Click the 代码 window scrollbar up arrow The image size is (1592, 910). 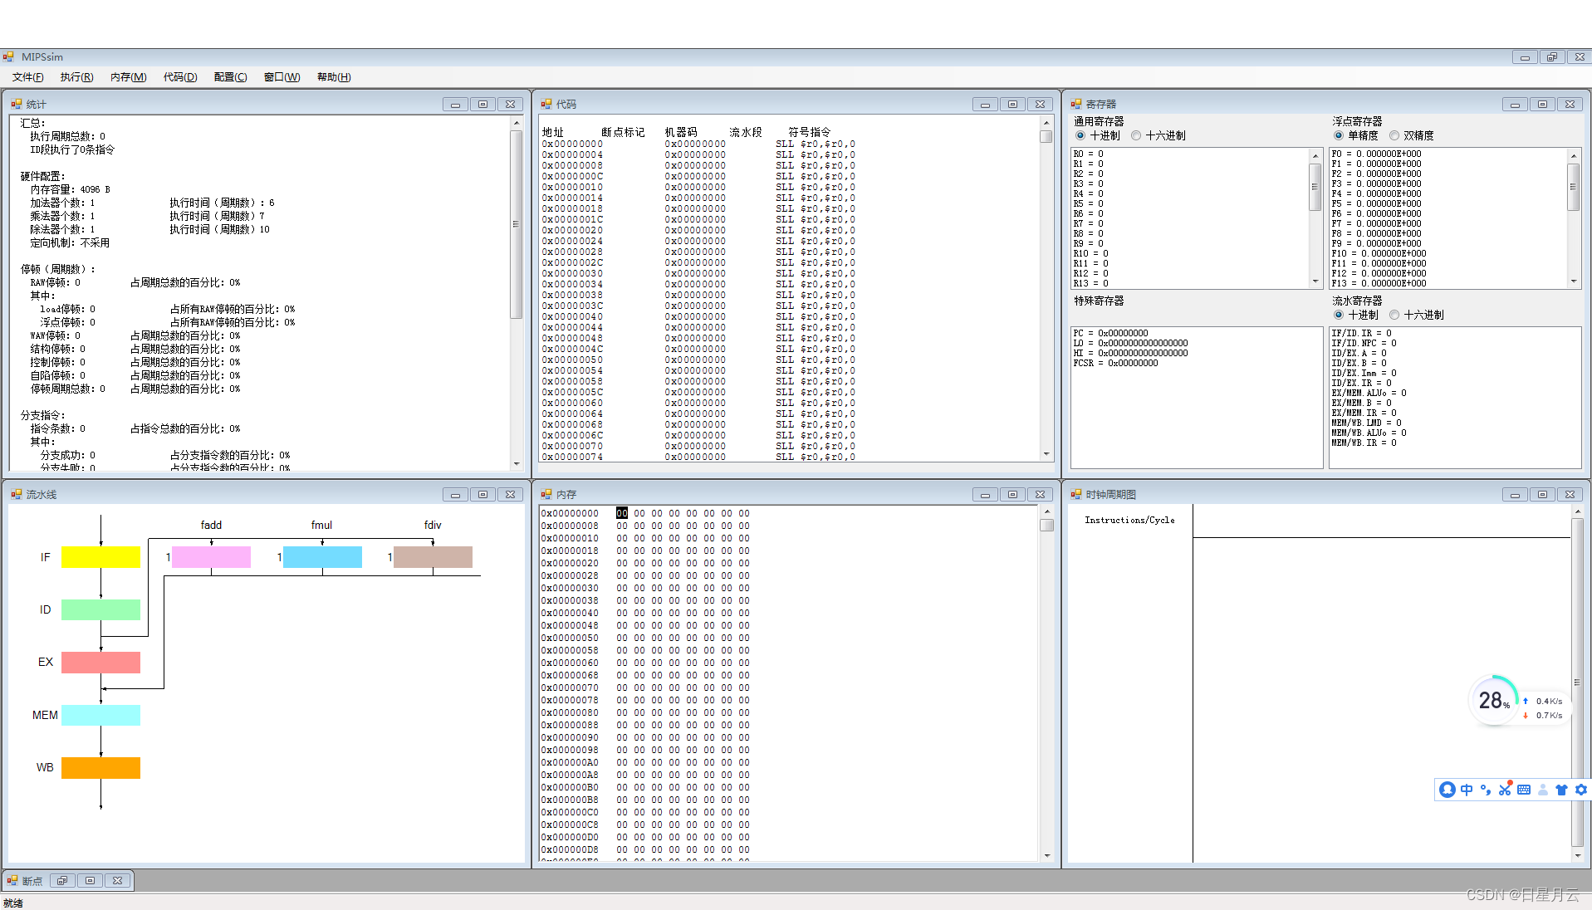1046,123
